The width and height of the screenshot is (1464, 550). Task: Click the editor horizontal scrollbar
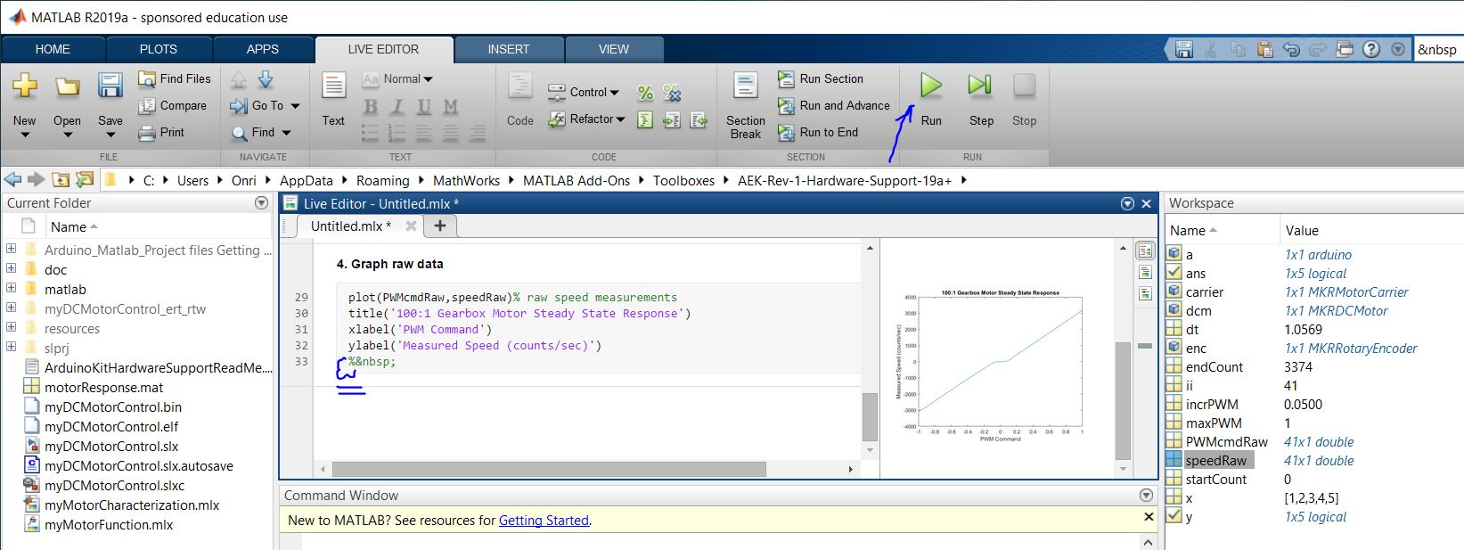coord(549,469)
